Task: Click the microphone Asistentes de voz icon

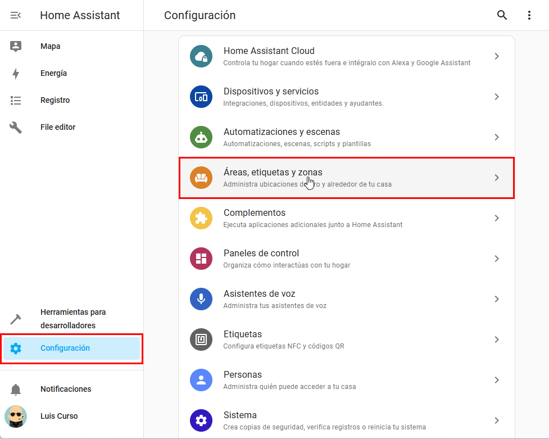Action: click(201, 299)
